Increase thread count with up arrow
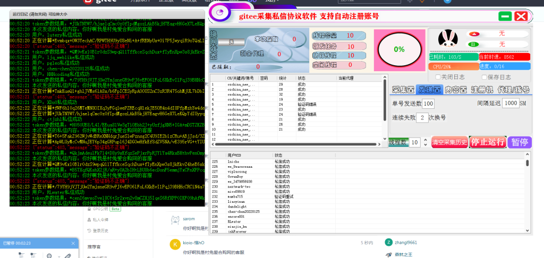Viewport: 544px width, 258px height. [x=424, y=139]
